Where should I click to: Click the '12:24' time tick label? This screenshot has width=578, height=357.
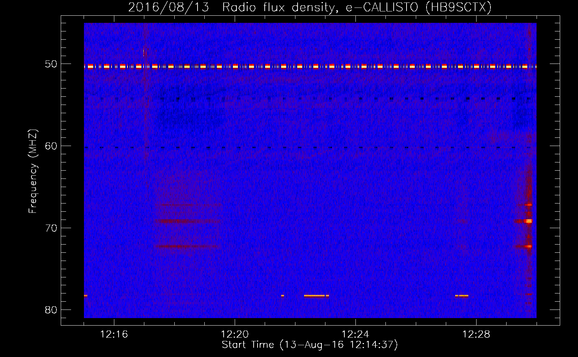[x=355, y=335]
